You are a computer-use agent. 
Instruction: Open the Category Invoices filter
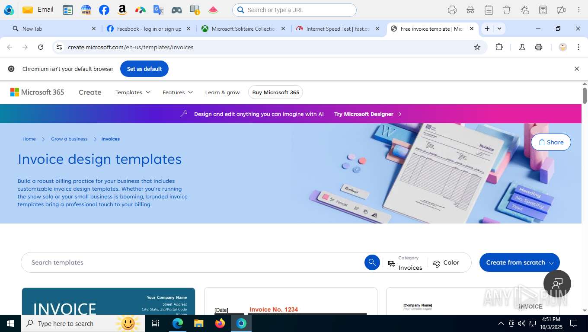point(405,262)
